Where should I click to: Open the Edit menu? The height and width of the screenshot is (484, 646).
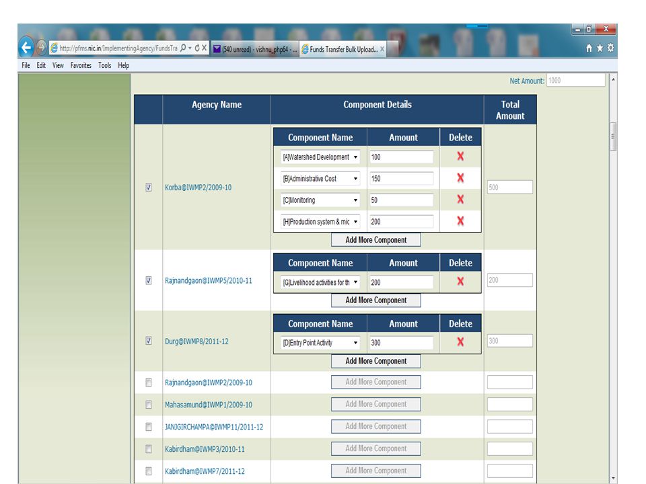[x=41, y=65]
